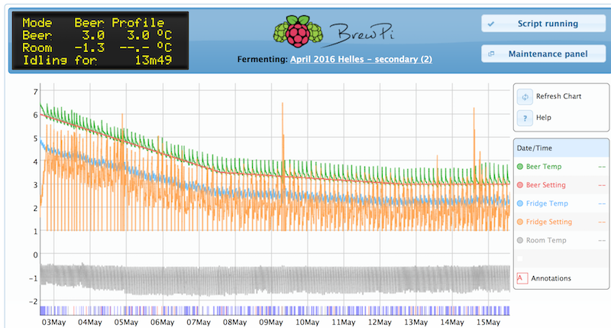The height and width of the screenshot is (328, 611).
Task: Open chart Help question mark icon
Action: [x=525, y=118]
